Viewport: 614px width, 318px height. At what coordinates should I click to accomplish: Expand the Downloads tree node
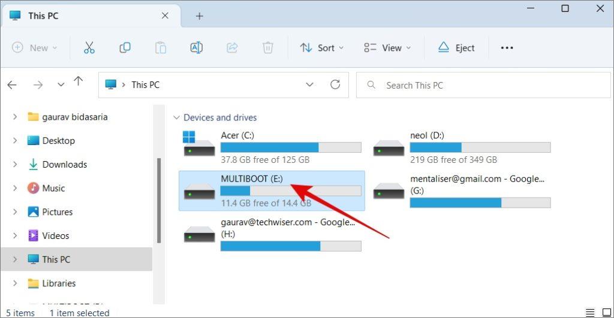pyautogui.click(x=15, y=164)
